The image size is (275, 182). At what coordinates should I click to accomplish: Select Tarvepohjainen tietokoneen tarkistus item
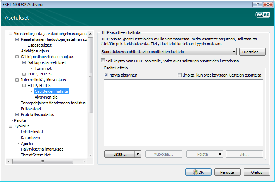coord(53,103)
